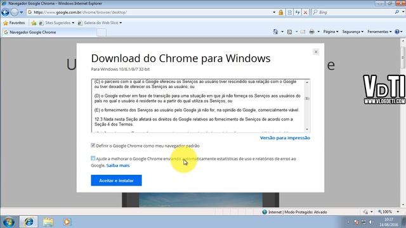
Task: Add to Favorites bar with star-arrow icon
Action: 34,23
